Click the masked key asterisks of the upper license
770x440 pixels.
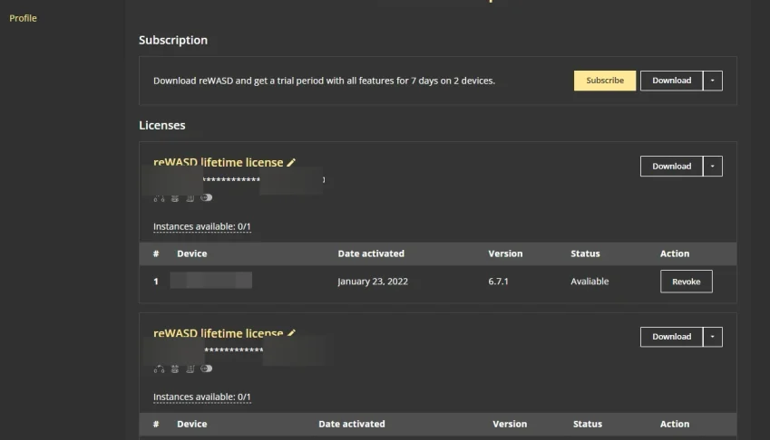pyautogui.click(x=231, y=180)
